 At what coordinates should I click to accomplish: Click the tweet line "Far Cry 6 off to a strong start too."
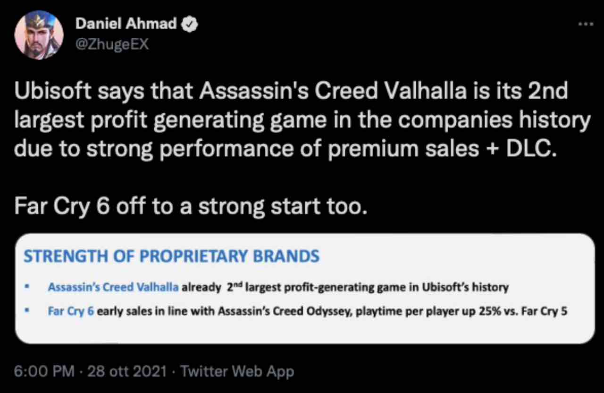coord(191,206)
